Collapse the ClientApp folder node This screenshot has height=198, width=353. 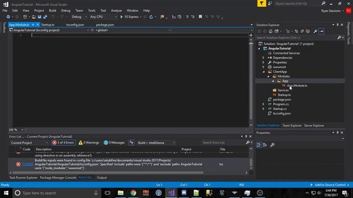(264, 72)
